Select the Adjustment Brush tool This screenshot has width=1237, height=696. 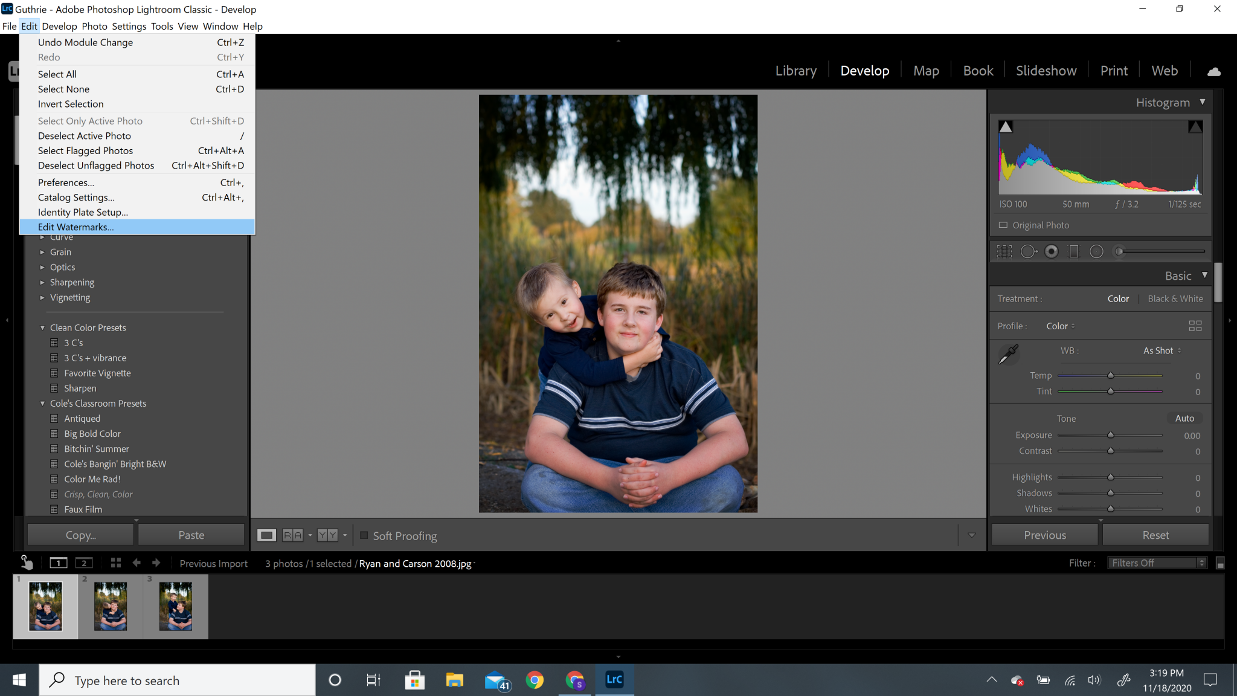click(x=1120, y=251)
